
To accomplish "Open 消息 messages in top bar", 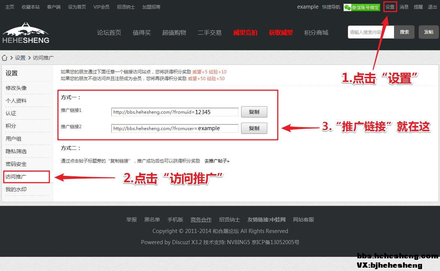I will point(404,7).
